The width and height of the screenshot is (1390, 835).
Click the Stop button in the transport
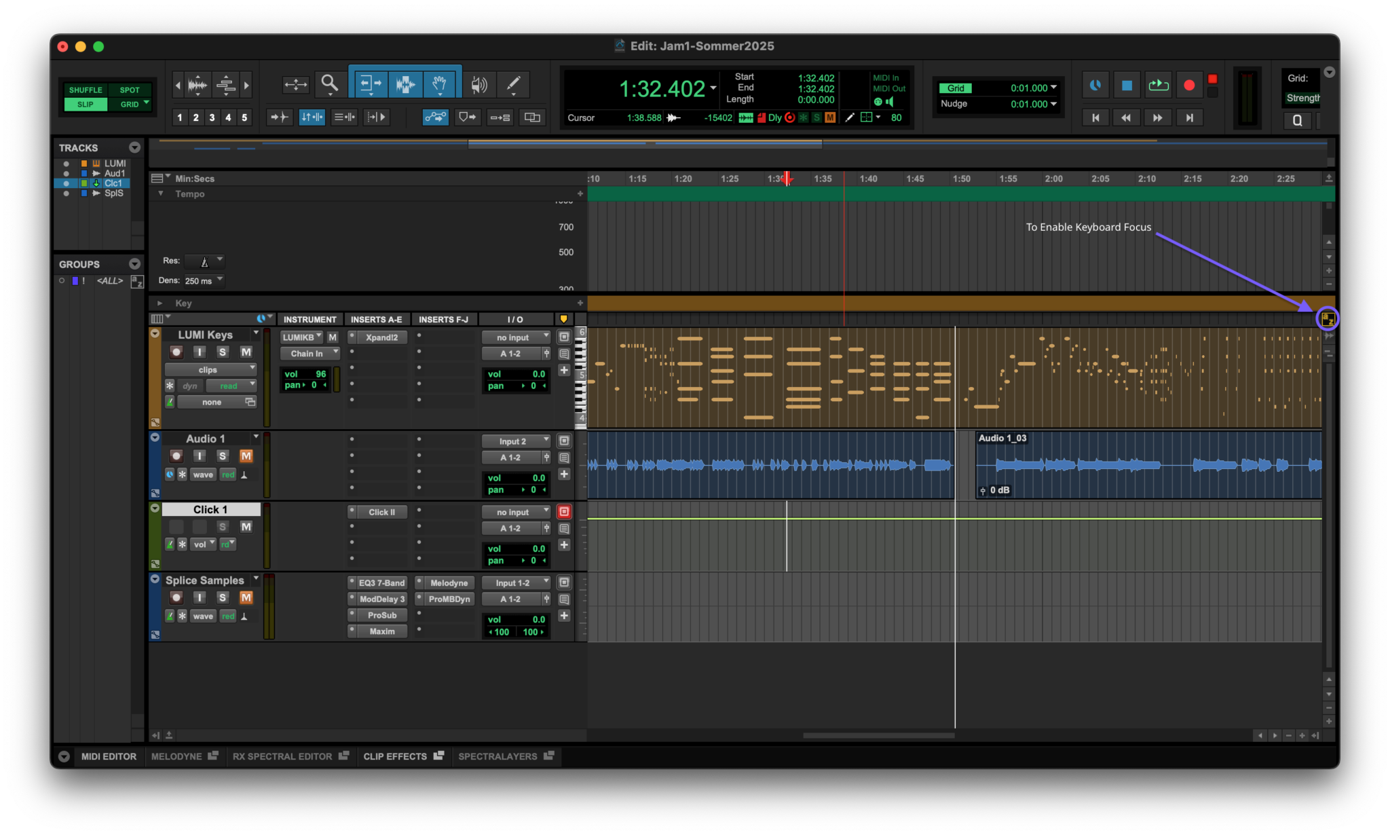[1126, 84]
